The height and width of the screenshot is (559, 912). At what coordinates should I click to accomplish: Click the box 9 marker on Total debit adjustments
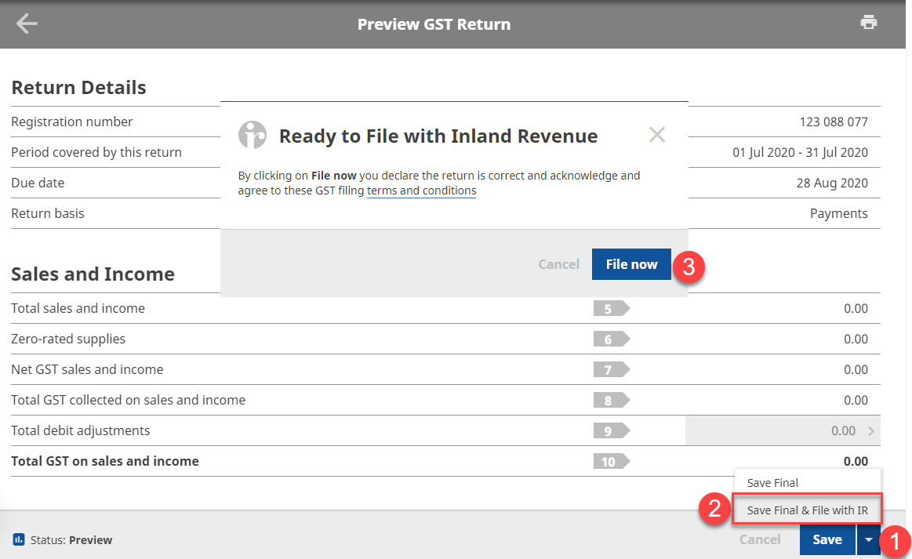point(609,430)
